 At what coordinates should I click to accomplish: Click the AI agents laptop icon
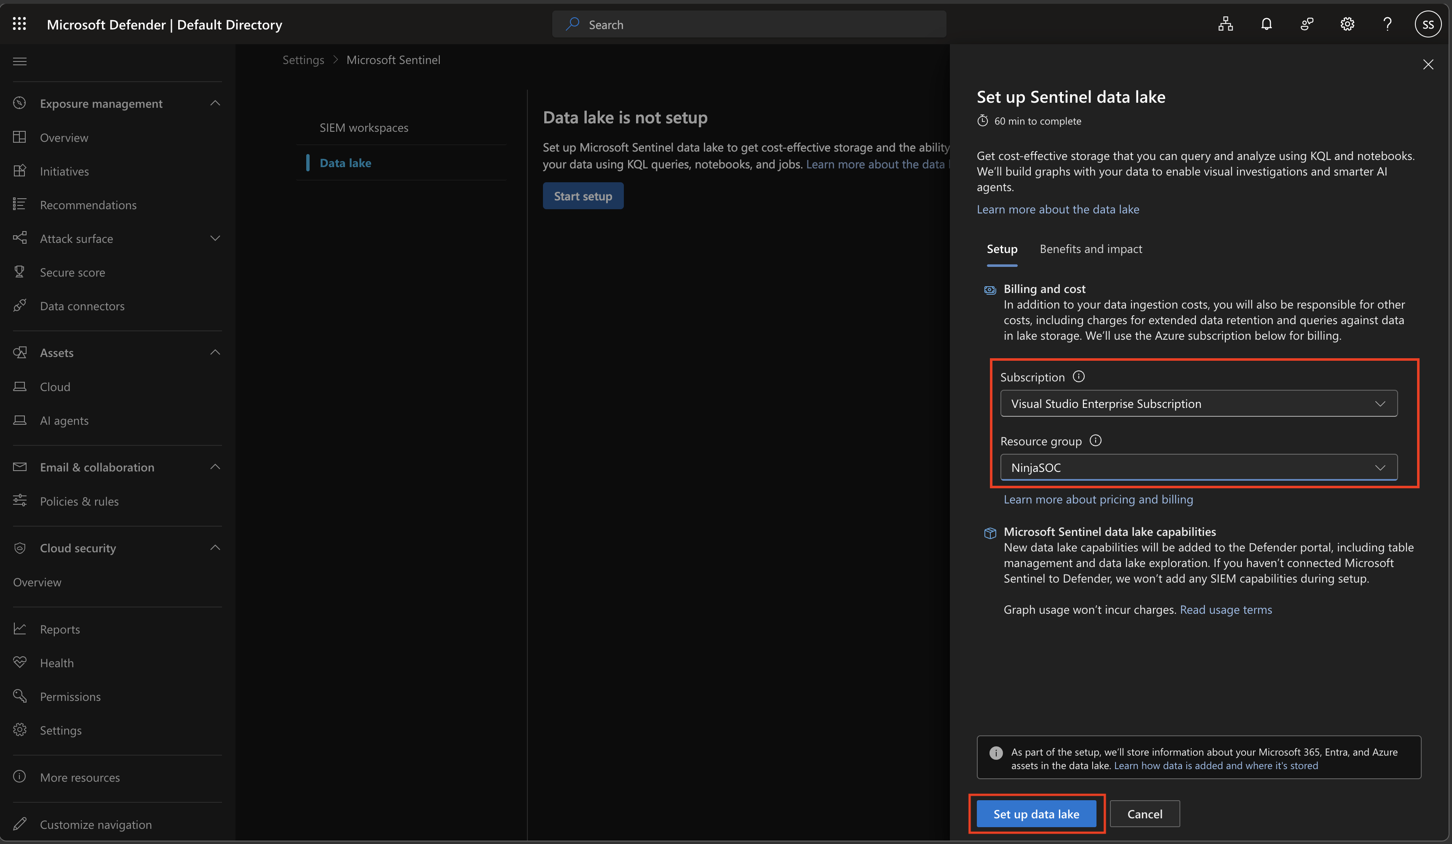click(20, 420)
